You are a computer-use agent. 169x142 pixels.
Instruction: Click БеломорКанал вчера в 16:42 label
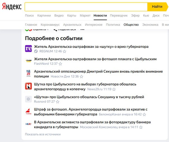coord(120,114)
